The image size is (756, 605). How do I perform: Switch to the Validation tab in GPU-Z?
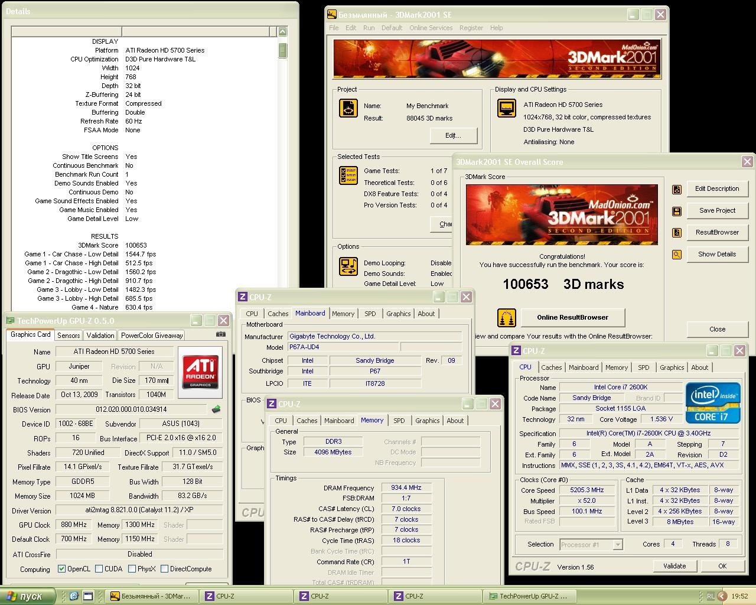(x=100, y=335)
